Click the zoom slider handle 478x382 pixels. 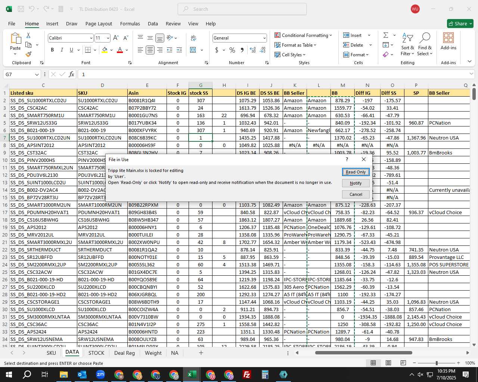[x=437, y=363]
